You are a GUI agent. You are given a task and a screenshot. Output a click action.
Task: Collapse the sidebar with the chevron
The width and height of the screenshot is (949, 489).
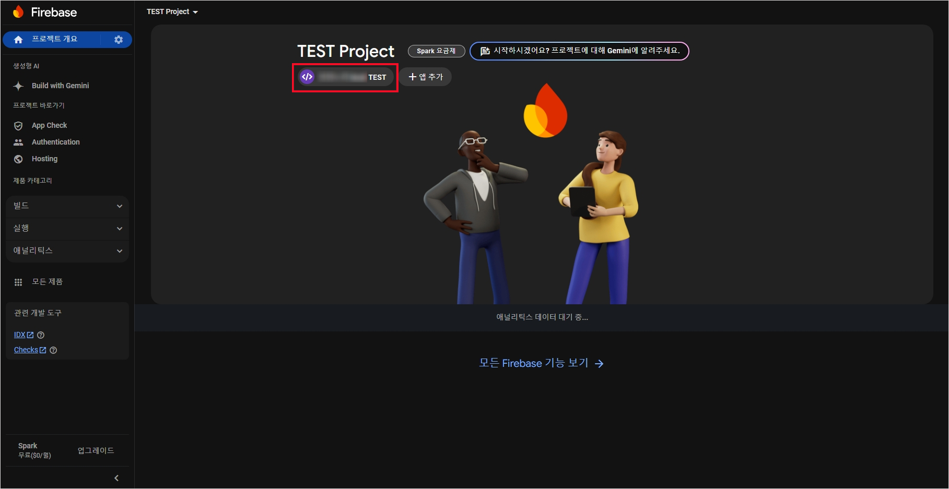116,478
